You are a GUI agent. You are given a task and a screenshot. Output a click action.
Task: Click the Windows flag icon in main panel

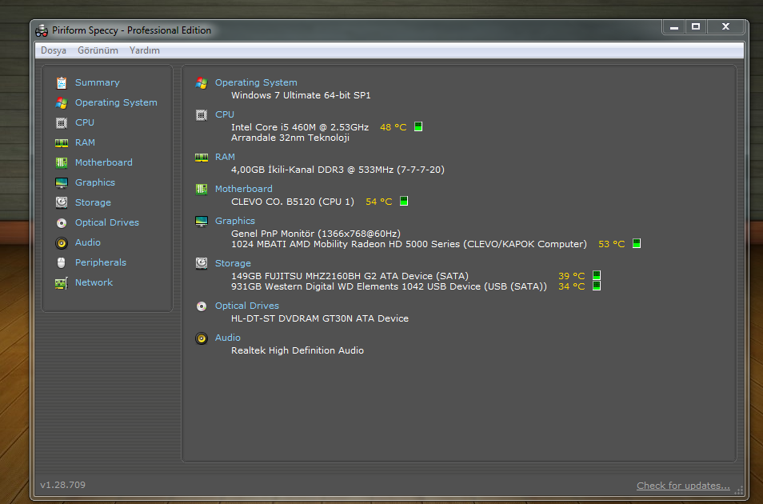click(x=202, y=82)
